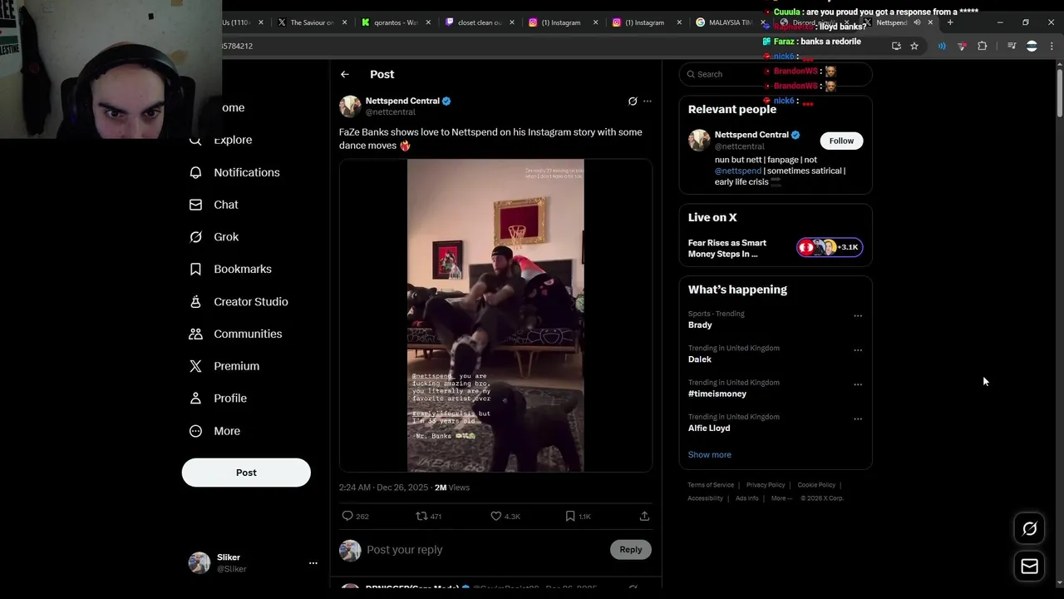1064x599 pixels.
Task: Click the page vertical scrollbar
Action: (1059, 92)
